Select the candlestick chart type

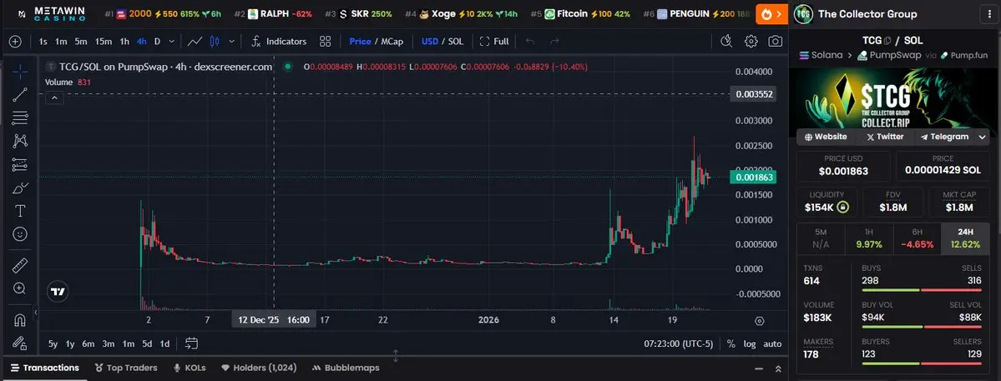coord(215,42)
